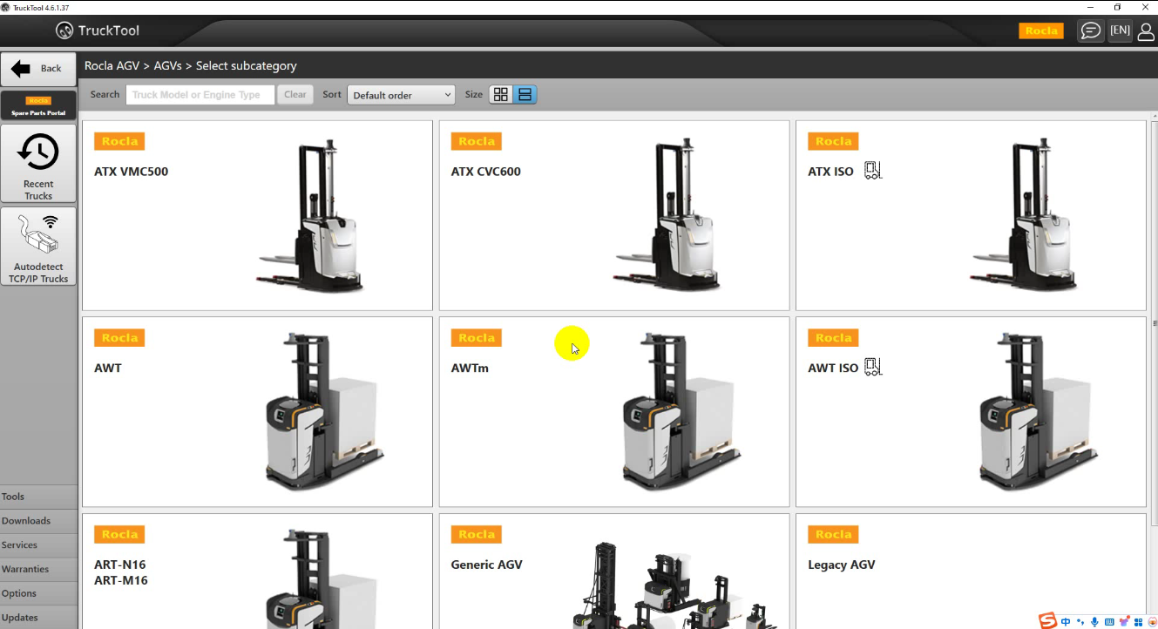Clear the search field
Screen dimensions: 1158x629
pos(295,95)
